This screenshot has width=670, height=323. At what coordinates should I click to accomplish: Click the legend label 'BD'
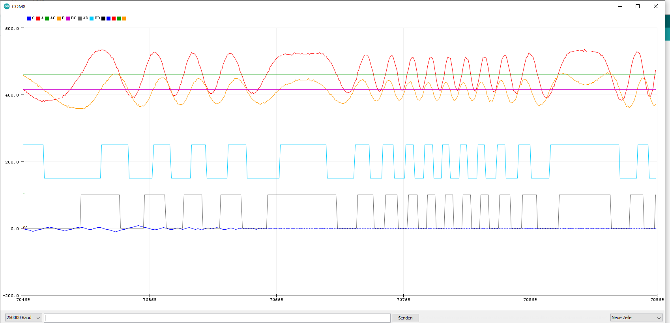click(x=97, y=18)
